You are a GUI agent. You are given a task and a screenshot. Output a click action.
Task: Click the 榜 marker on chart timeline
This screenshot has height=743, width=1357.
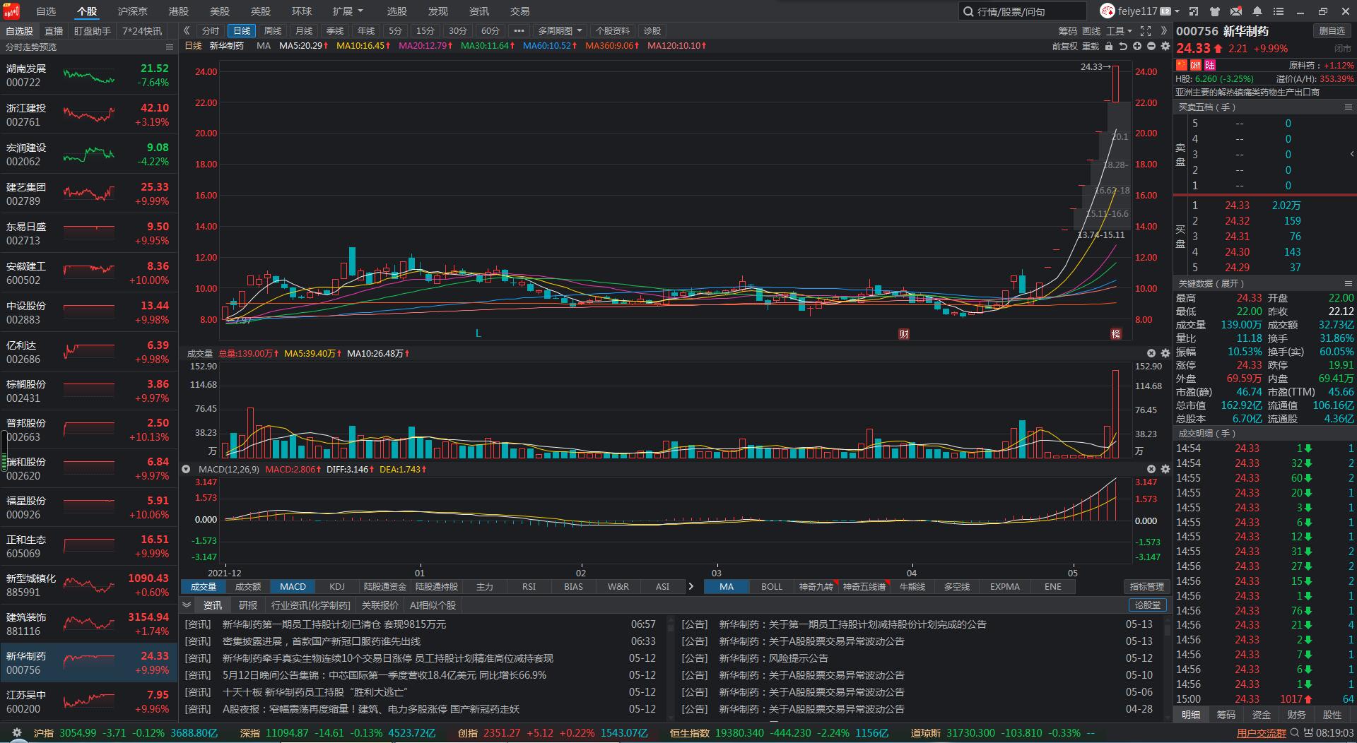1116,334
